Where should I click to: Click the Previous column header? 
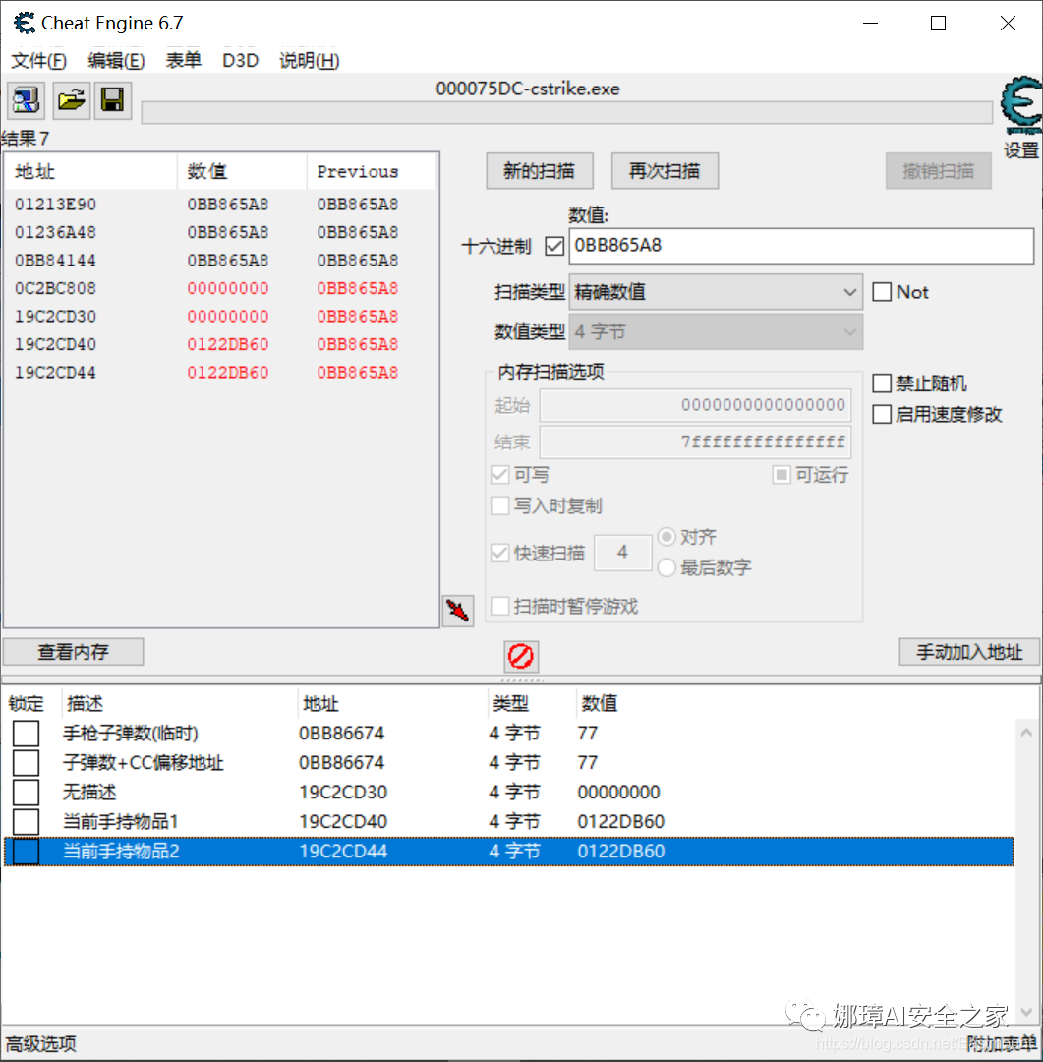coord(372,171)
